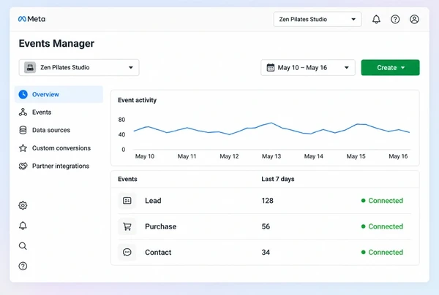Click the Event activity chart title
The height and width of the screenshot is (295, 439).
(x=138, y=100)
